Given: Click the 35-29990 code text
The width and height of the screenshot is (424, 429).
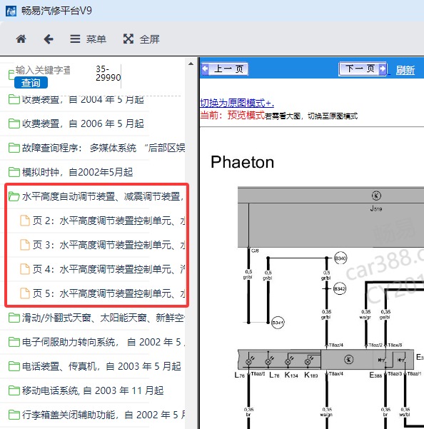Looking at the screenshot, I should pyautogui.click(x=108, y=74).
